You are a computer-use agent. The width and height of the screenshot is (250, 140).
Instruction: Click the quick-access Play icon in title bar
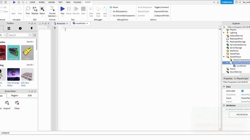(14, 2)
